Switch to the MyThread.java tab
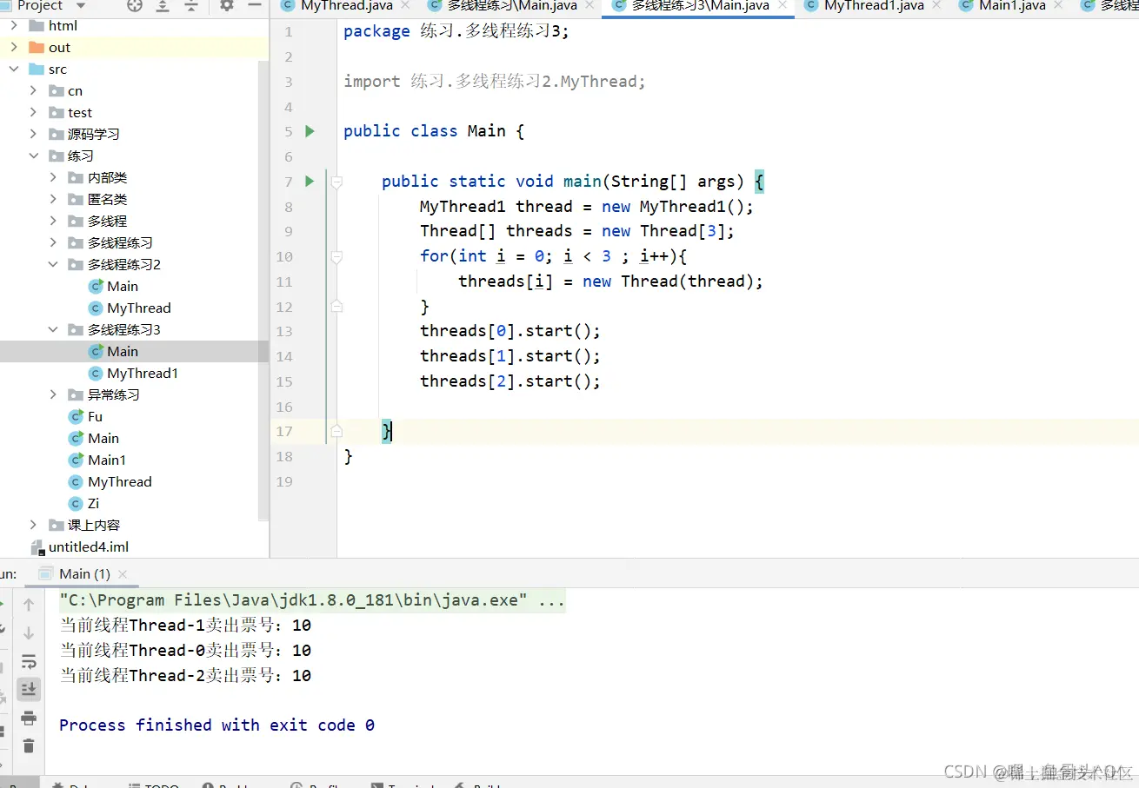The height and width of the screenshot is (788, 1139). [x=346, y=5]
